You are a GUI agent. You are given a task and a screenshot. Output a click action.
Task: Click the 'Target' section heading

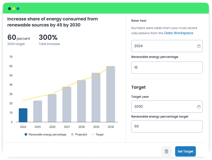[x=139, y=87]
